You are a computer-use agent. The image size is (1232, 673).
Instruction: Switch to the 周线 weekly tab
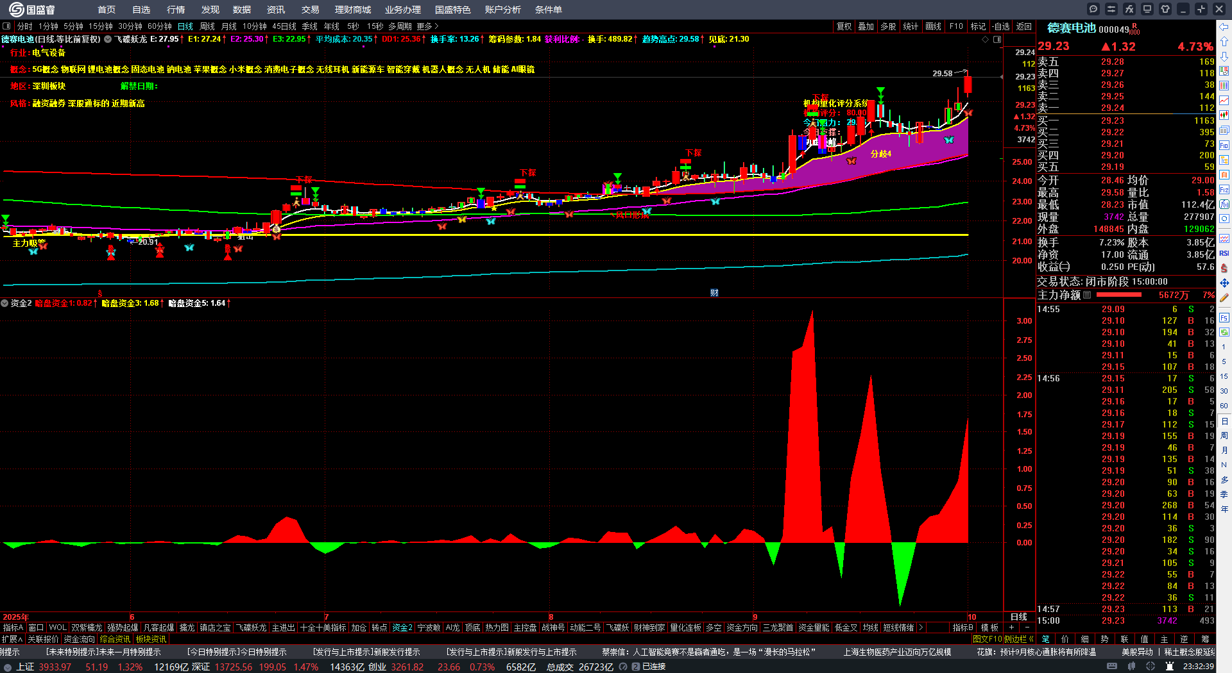(x=207, y=26)
